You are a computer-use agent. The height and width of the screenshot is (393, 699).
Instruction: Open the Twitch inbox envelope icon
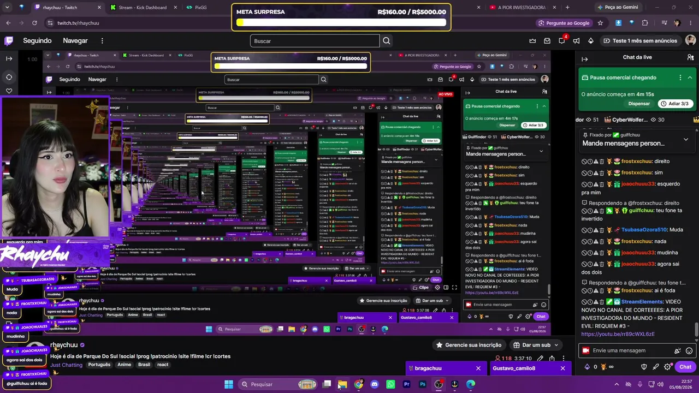pyautogui.click(x=547, y=41)
